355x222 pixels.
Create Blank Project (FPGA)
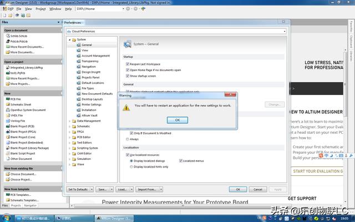tap(23, 132)
